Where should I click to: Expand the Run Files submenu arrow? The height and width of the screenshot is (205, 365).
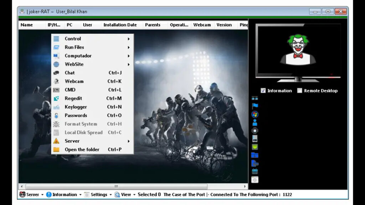pyautogui.click(x=128, y=47)
